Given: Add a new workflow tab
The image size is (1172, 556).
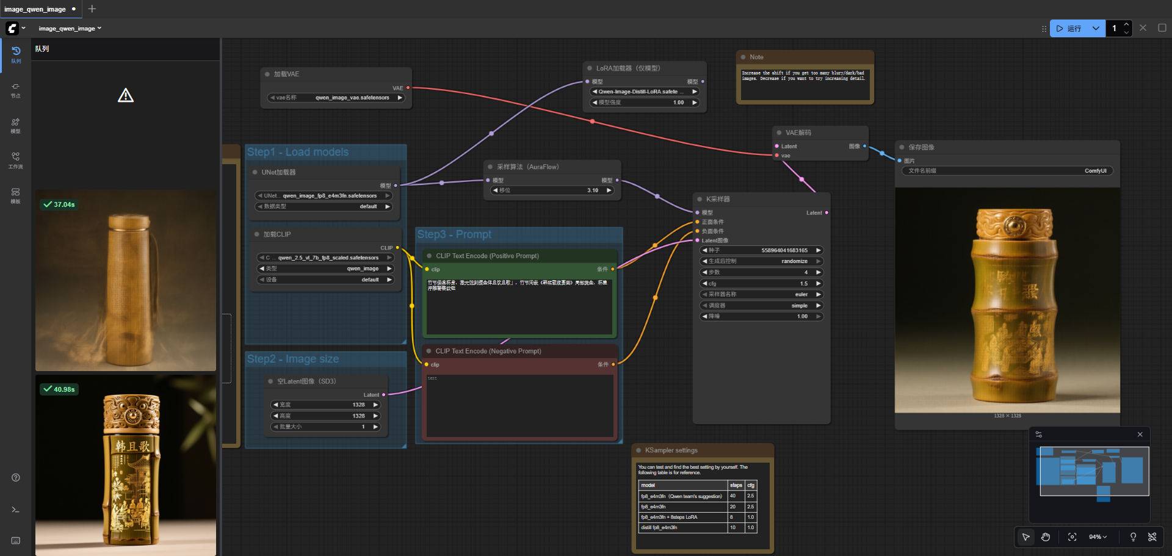Looking at the screenshot, I should [92, 9].
